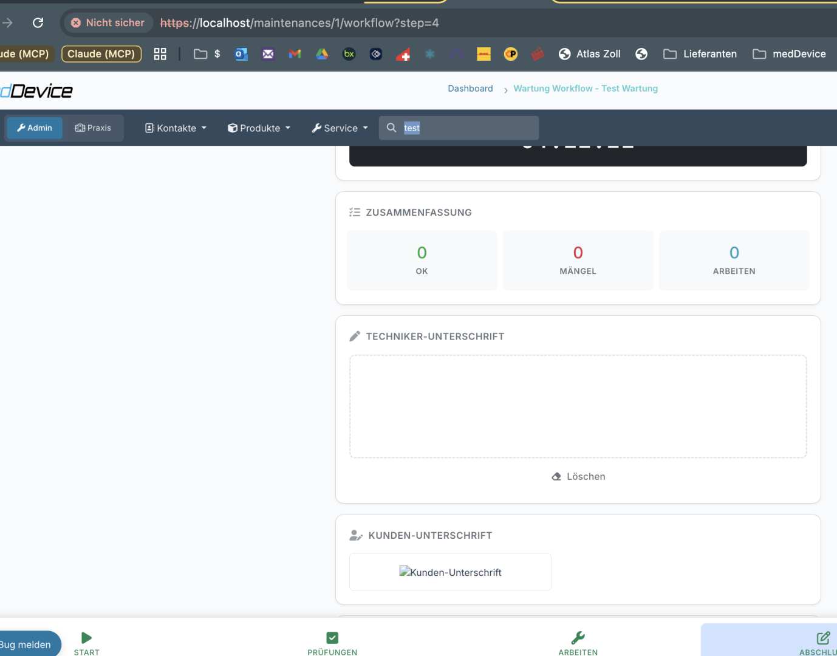Expand the Kontakte dropdown menu
The width and height of the screenshot is (837, 656).
coord(176,128)
